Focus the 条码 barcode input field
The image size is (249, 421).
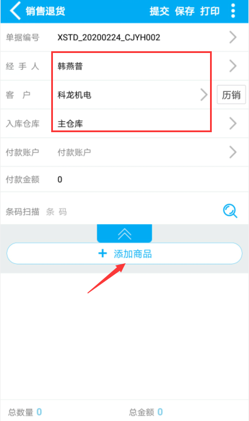(x=131, y=212)
